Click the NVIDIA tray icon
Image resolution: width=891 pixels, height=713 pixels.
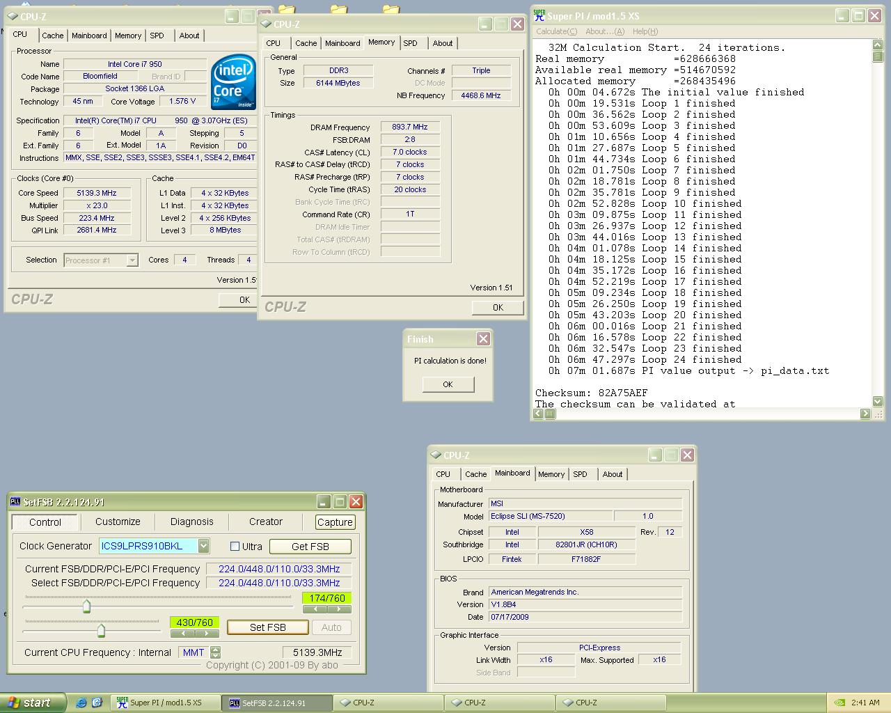[839, 703]
